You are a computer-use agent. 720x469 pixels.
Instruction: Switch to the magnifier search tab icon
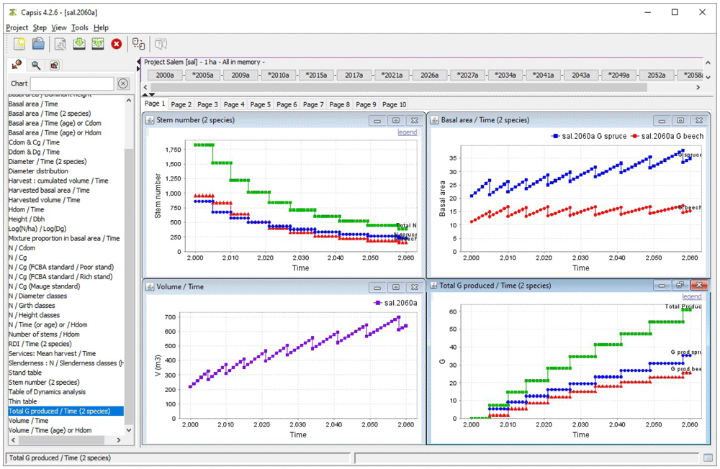coord(36,65)
